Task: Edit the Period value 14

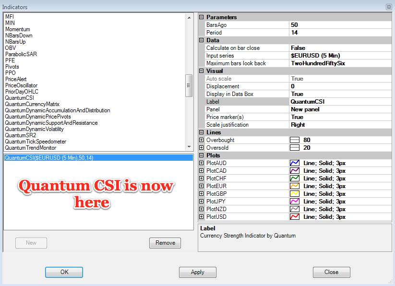Action: [x=340, y=33]
